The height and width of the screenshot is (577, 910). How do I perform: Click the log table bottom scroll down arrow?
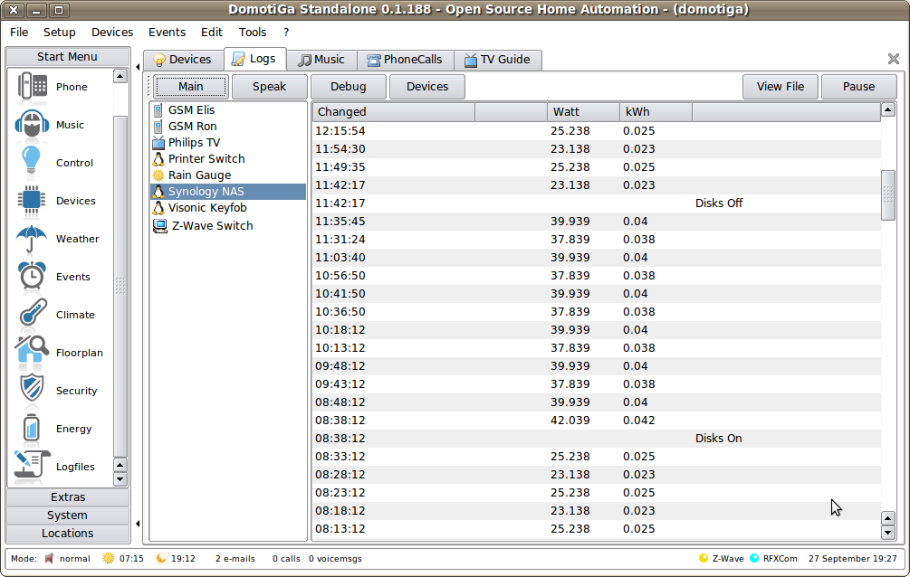[x=888, y=533]
